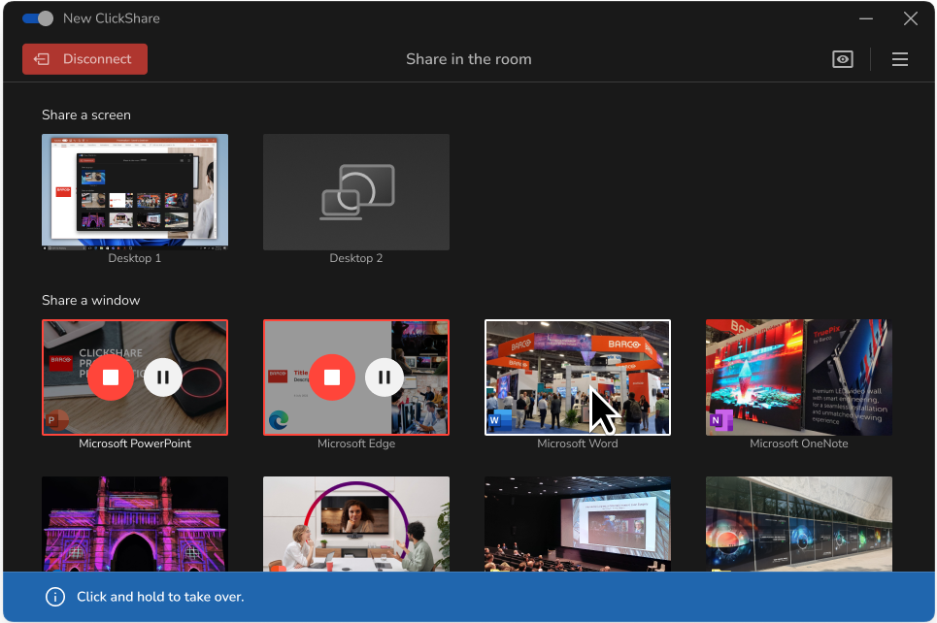Select the Desktop 1 screen thumbnail
The height and width of the screenshot is (623, 937).
(x=135, y=190)
